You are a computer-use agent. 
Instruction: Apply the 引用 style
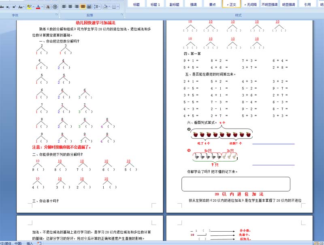coord(307,4)
